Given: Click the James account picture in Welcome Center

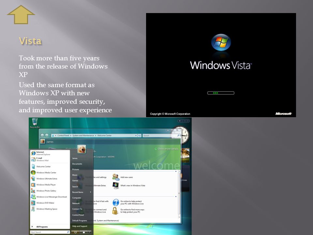Looking at the screenshot, I should [x=42, y=141].
